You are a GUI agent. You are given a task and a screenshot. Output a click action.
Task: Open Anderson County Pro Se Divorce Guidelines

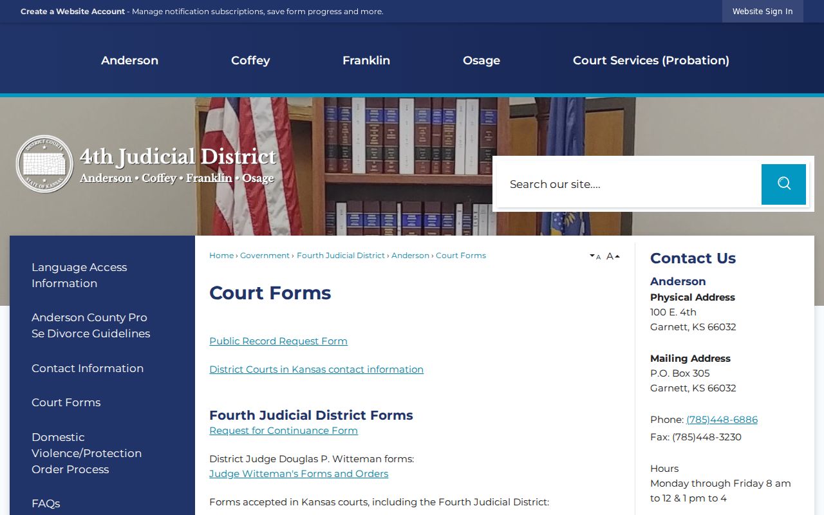click(91, 325)
